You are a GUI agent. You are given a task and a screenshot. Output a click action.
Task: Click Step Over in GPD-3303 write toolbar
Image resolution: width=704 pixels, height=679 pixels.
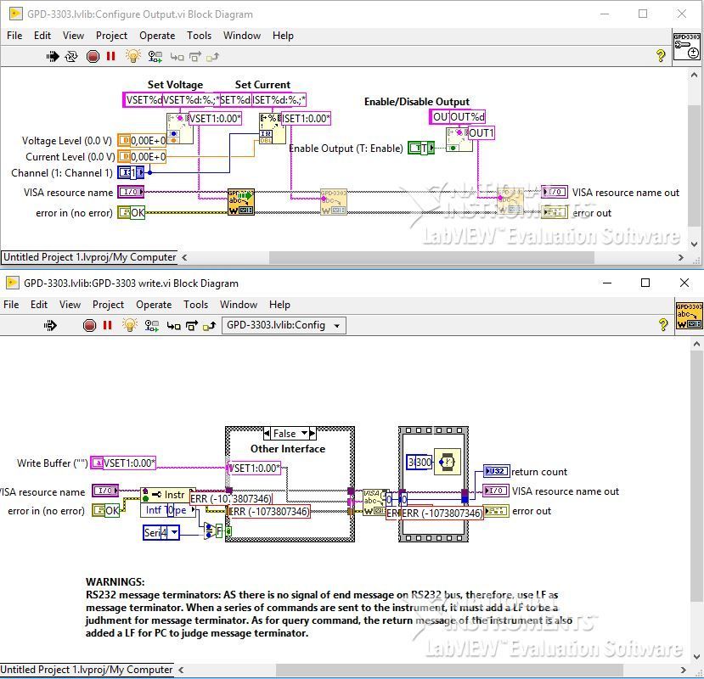pyautogui.click(x=192, y=325)
